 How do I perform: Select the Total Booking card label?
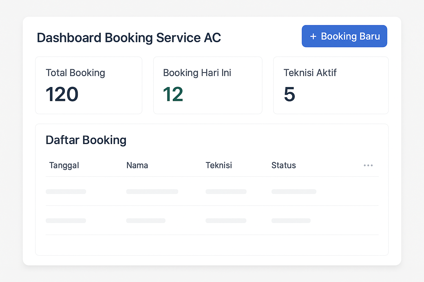(75, 73)
